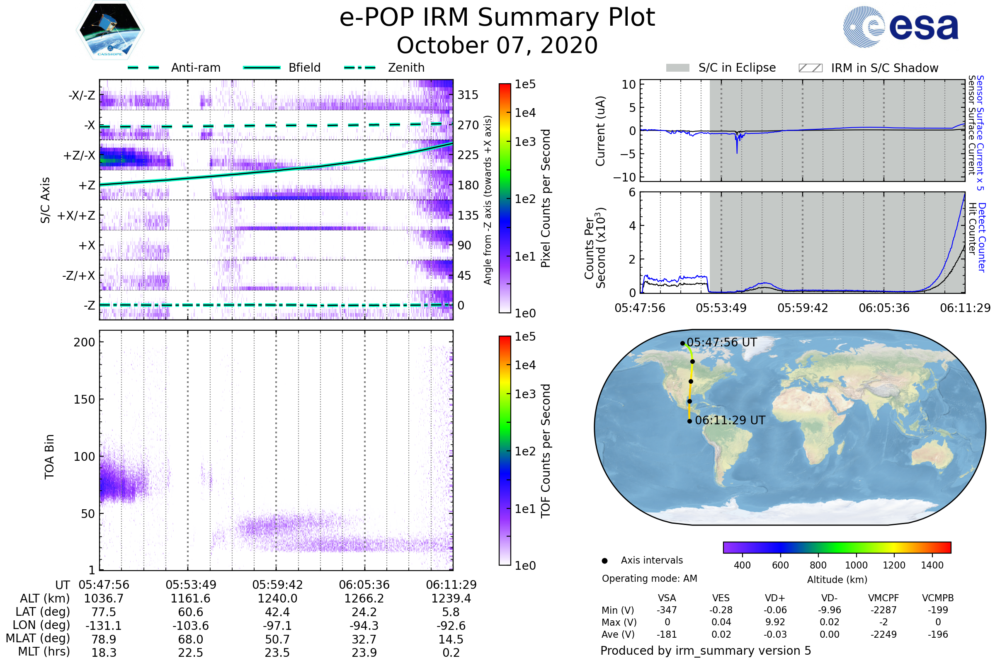Click the VMCPF minimum value -2287
This screenshot has width=995, height=663.
883,610
